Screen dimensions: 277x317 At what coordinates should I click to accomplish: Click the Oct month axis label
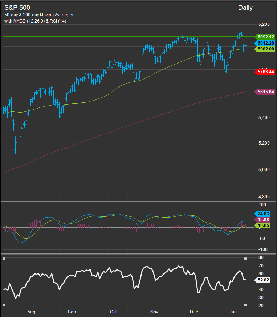(113, 312)
